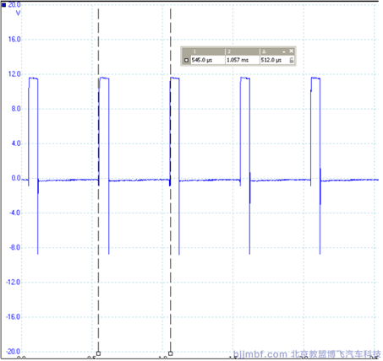The height and width of the screenshot is (361, 383).
Task: Close the ruler legend box
Action: [x=291, y=51]
